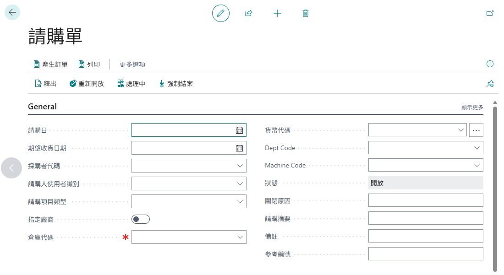Open page in new window icon

pyautogui.click(x=490, y=13)
